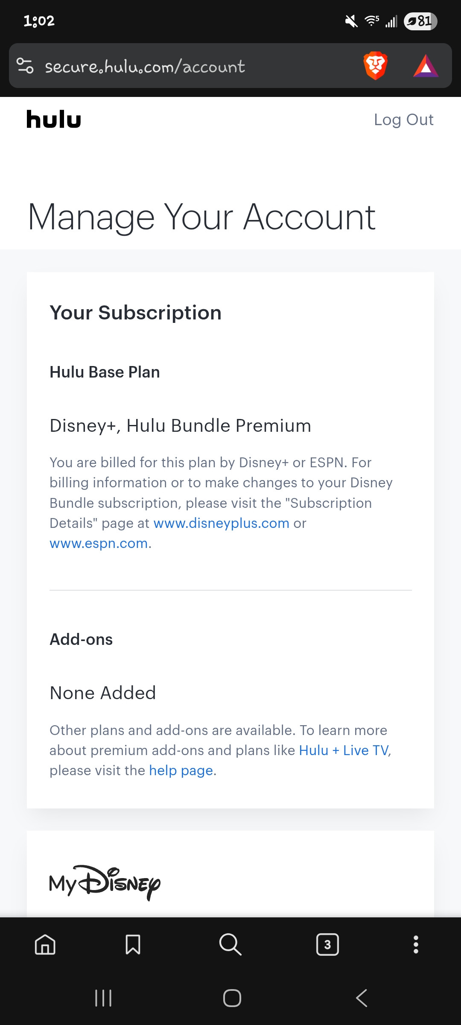Click the Hulu logo
The height and width of the screenshot is (1025, 461).
pos(54,120)
